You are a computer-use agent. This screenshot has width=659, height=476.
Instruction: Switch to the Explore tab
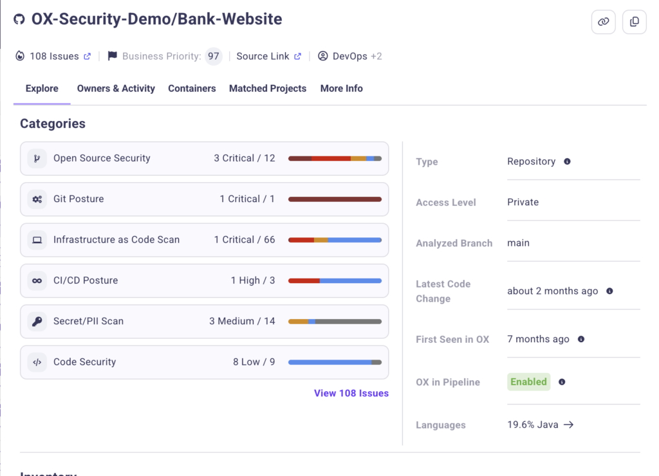click(x=42, y=89)
